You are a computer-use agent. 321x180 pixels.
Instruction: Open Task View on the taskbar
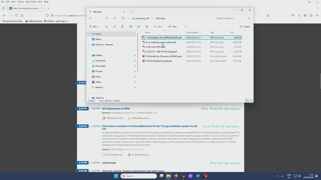(x=161, y=176)
